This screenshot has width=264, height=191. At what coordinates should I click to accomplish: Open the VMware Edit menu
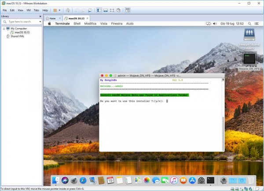12,10
